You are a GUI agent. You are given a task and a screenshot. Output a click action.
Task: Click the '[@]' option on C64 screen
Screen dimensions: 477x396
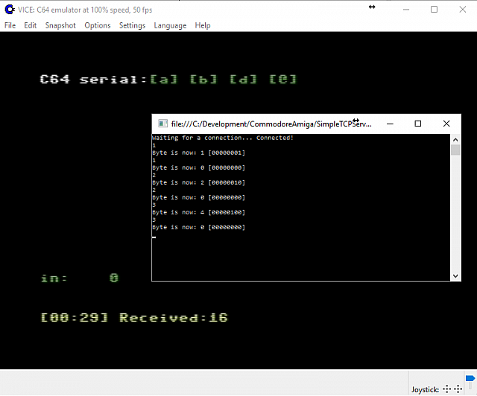pyautogui.click(x=283, y=80)
